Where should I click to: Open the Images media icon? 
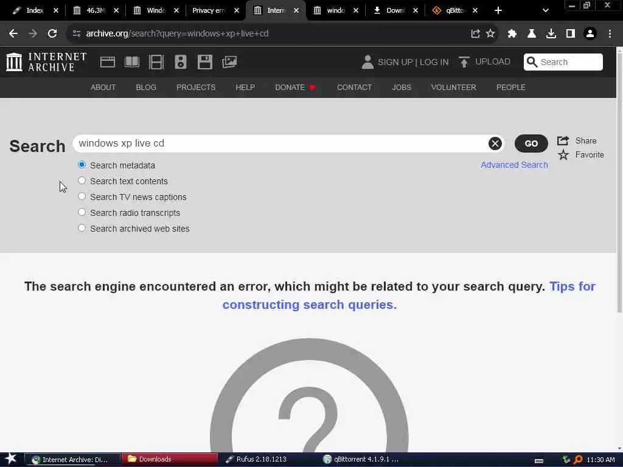pos(229,62)
